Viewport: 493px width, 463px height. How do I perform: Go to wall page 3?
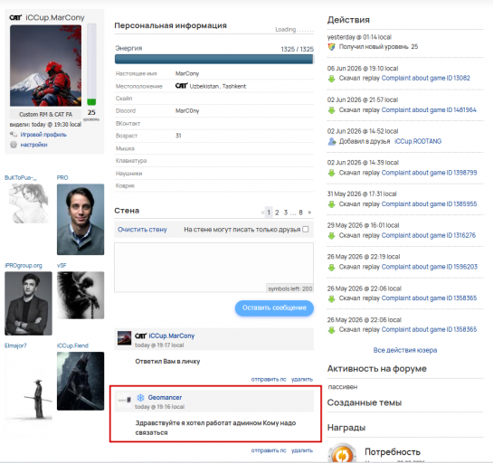(286, 213)
